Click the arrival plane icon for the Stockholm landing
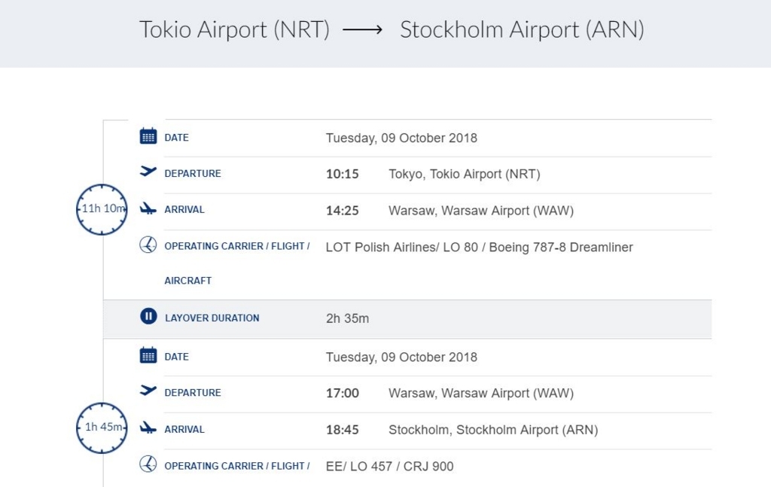Viewport: 771px width, 487px height. [148, 428]
